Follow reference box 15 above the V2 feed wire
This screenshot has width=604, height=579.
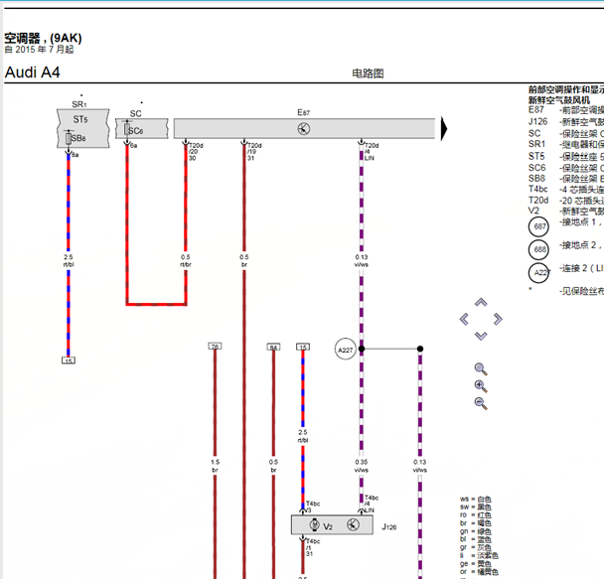click(303, 347)
